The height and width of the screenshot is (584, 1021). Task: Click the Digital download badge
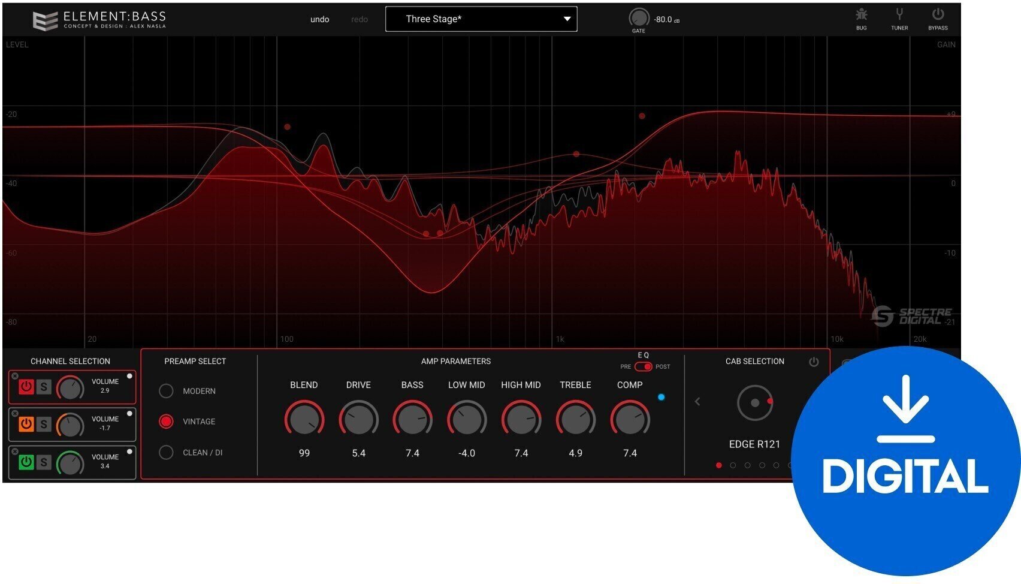pos(905,460)
